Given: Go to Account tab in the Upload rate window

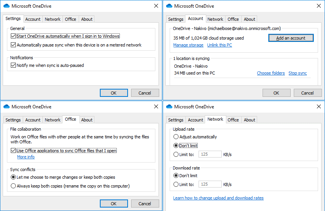Looking at the screenshot, I should click(x=195, y=120).
